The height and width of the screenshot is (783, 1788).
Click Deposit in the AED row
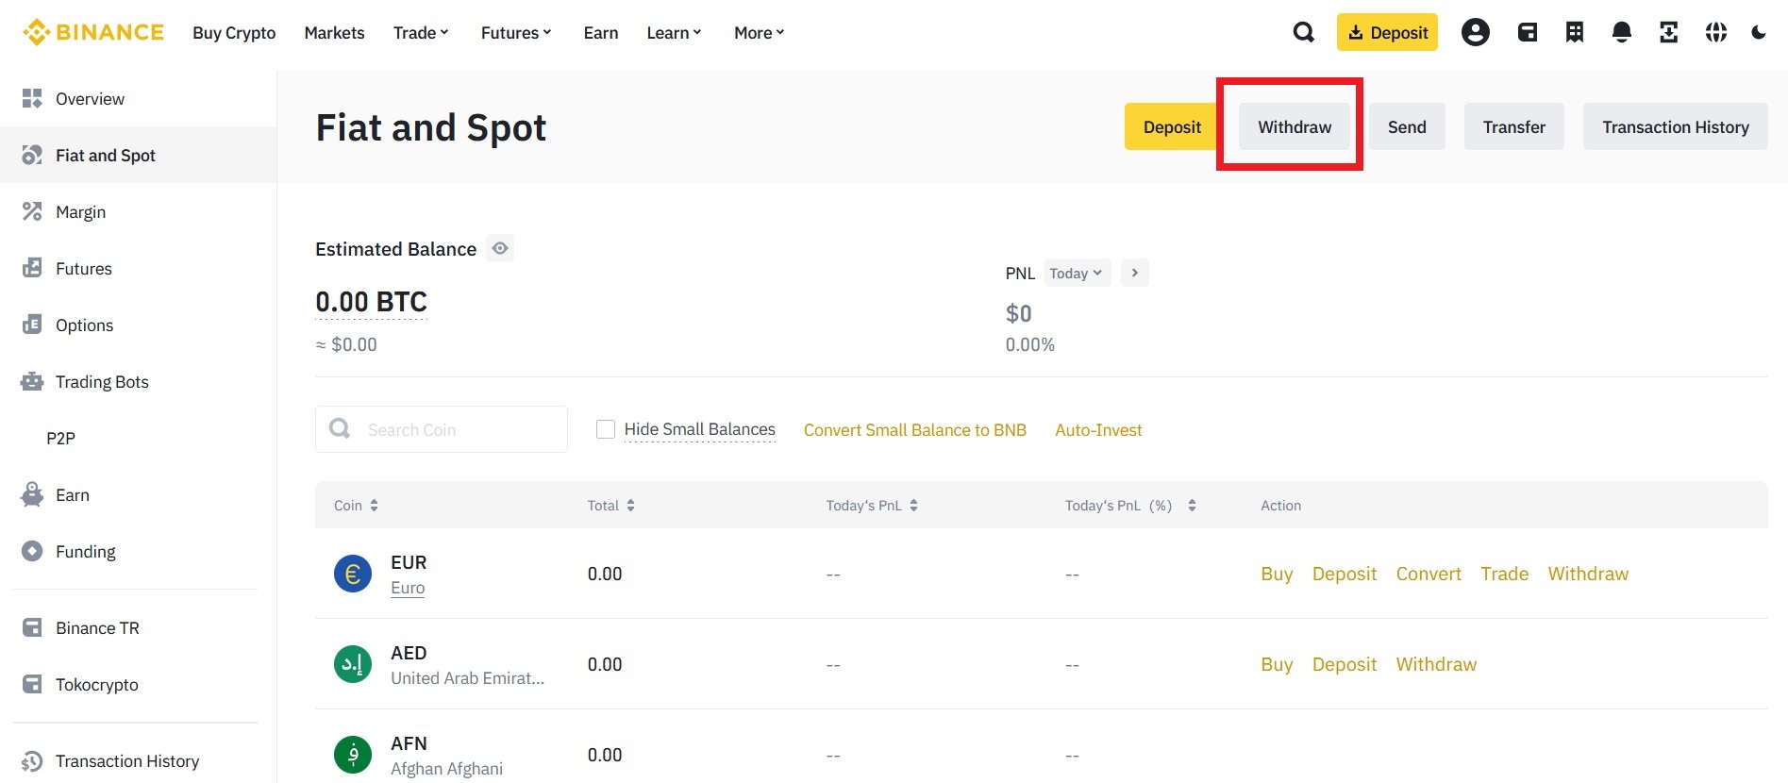click(1345, 664)
